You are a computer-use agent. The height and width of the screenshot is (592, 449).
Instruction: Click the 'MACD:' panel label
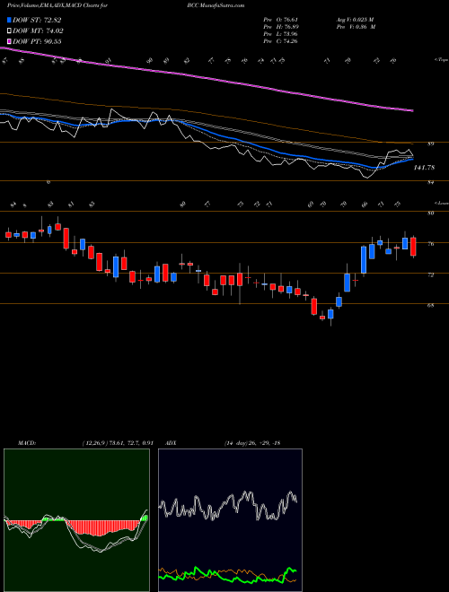coord(27,443)
